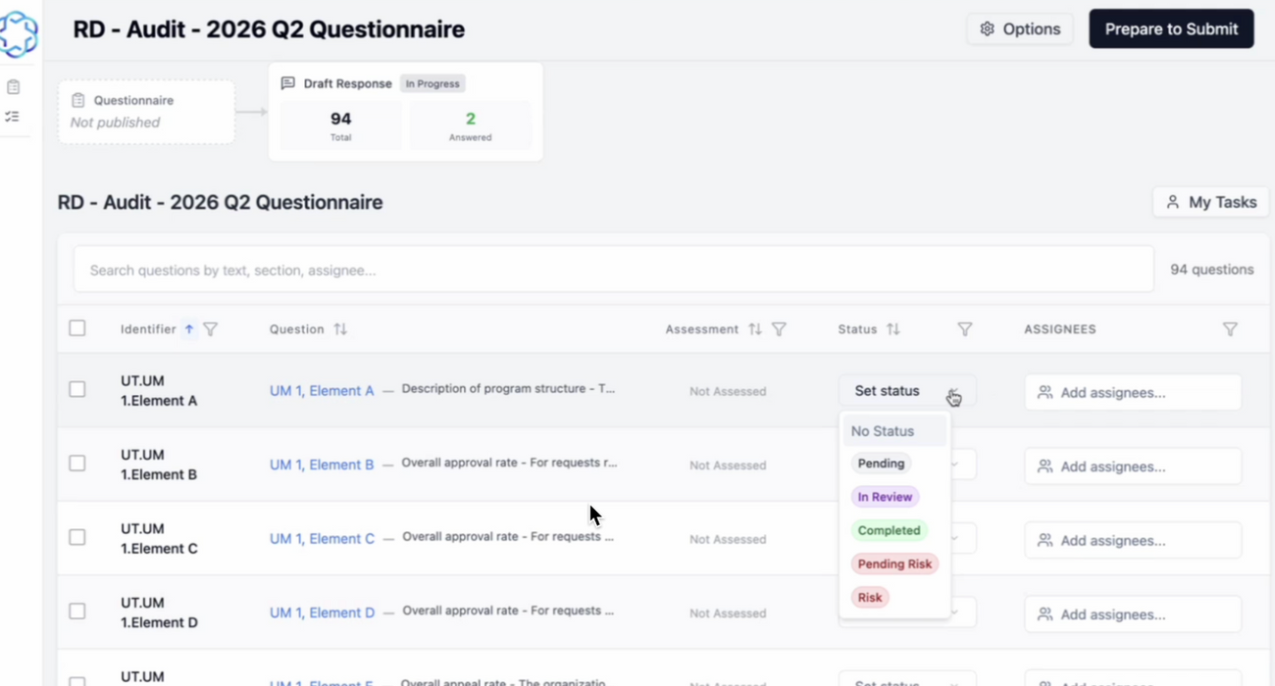Tick the checkbox beside UT.UM 1.Element C
This screenshot has height=686, width=1275.
pos(77,536)
